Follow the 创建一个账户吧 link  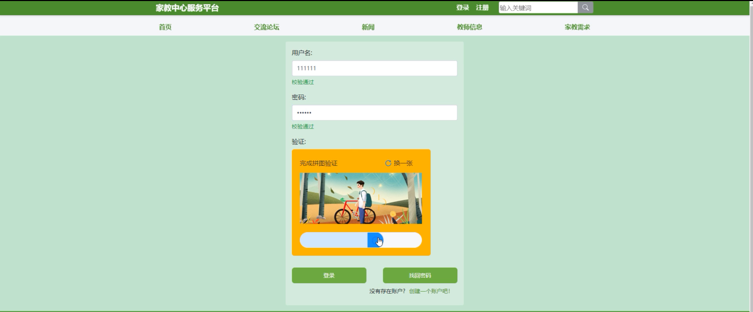pyautogui.click(x=430, y=291)
